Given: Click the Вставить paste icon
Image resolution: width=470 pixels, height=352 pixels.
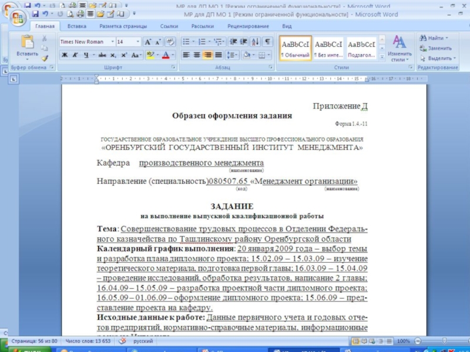Looking at the screenshot, I should tap(28, 42).
